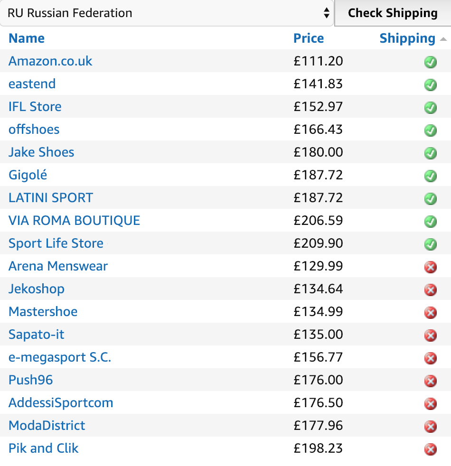Sort by the Shipping column header
Image resolution: width=451 pixels, height=466 pixels.
point(407,38)
